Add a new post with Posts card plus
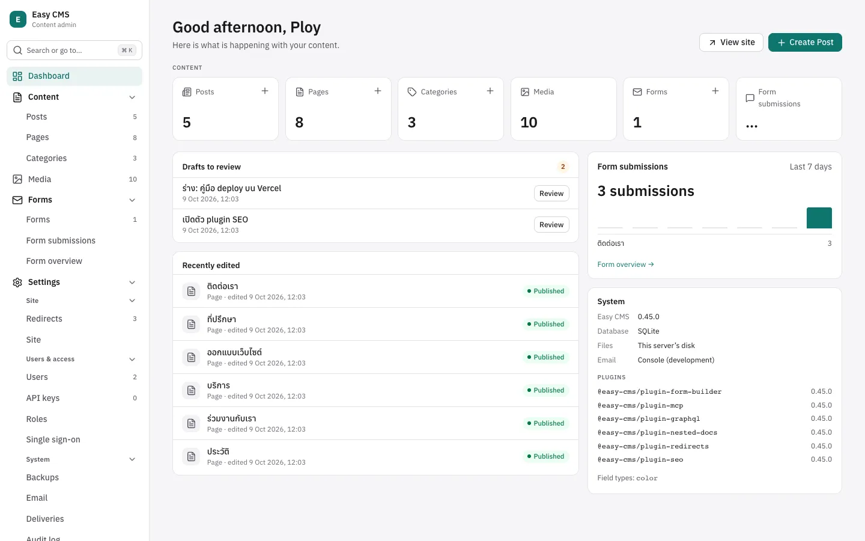The height and width of the screenshot is (541, 865). tap(265, 91)
